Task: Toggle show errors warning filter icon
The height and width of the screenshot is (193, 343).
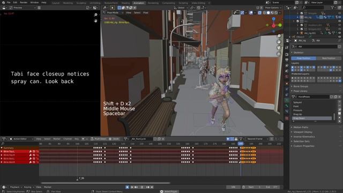Action: click(236, 139)
